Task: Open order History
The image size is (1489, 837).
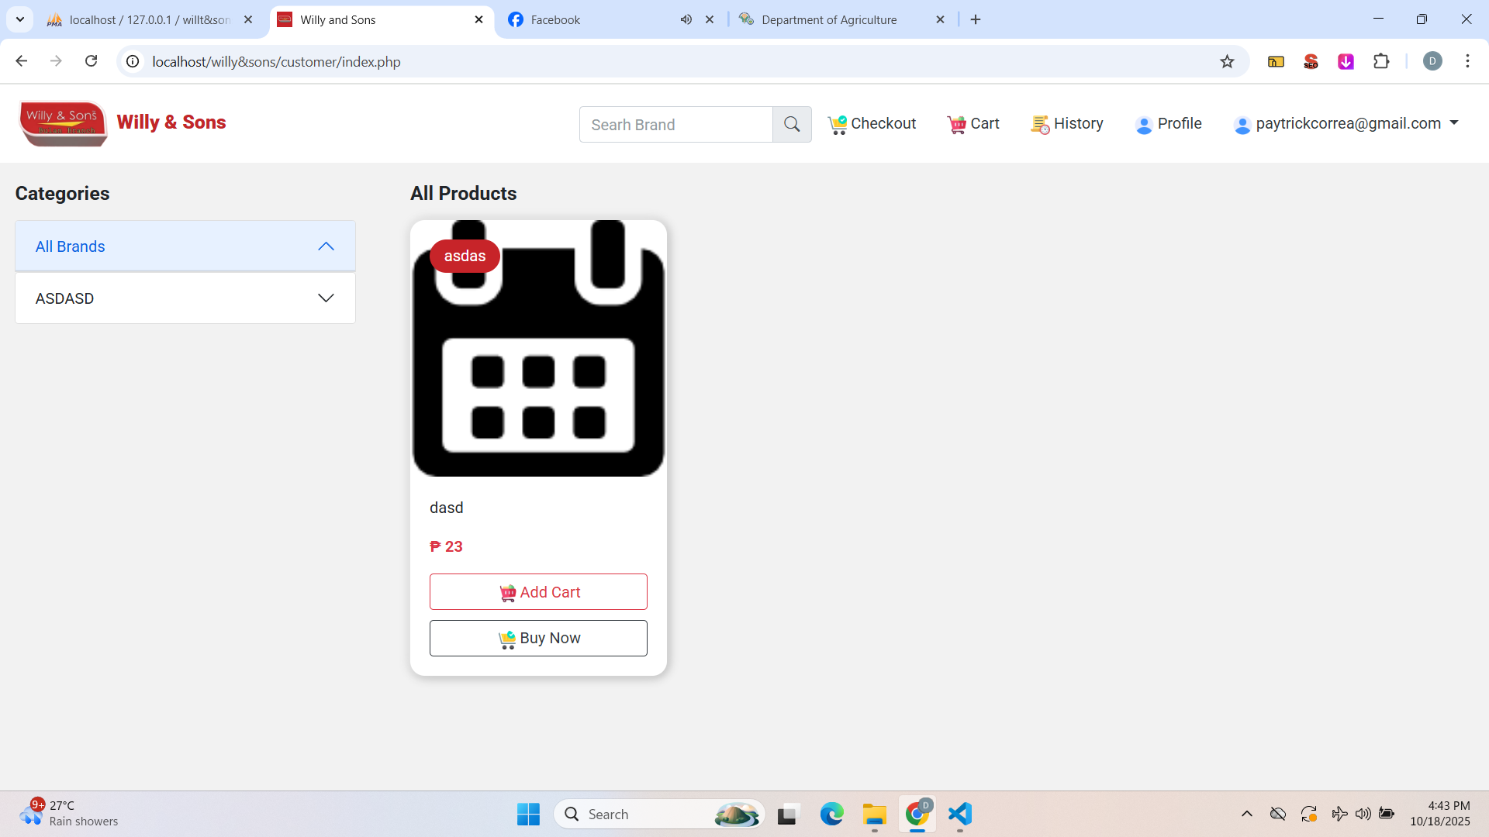Action: click(x=1067, y=124)
